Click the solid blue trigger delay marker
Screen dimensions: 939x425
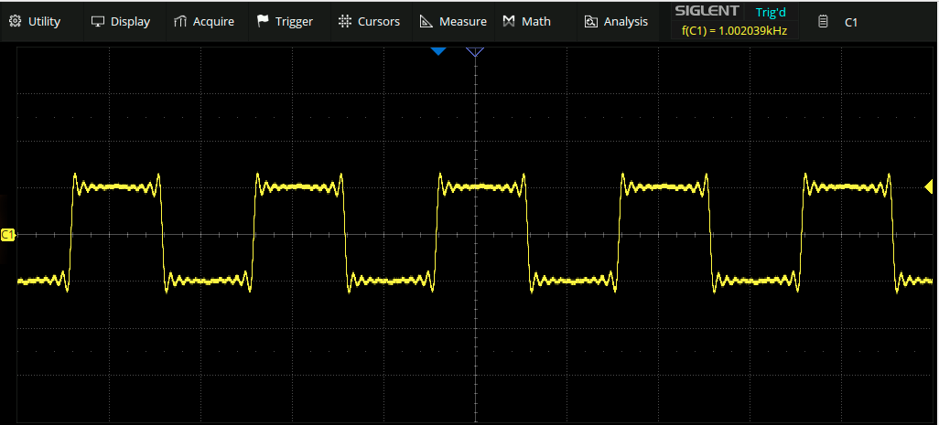438,52
